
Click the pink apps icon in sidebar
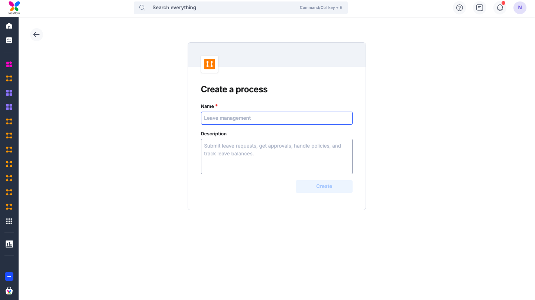pyautogui.click(x=9, y=65)
